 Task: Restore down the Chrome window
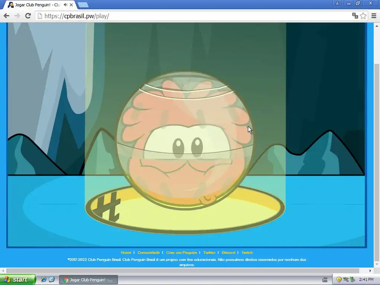[x=358, y=3]
